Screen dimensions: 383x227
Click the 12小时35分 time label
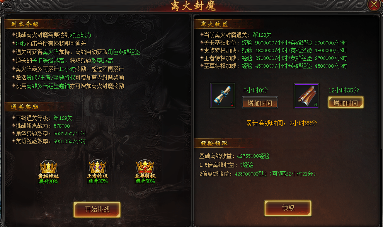344,90
